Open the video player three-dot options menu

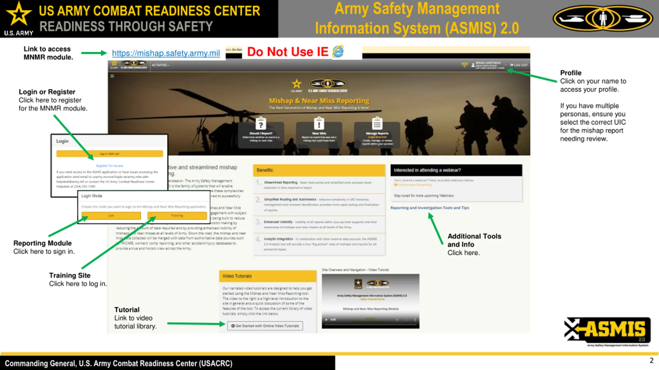(x=415, y=320)
